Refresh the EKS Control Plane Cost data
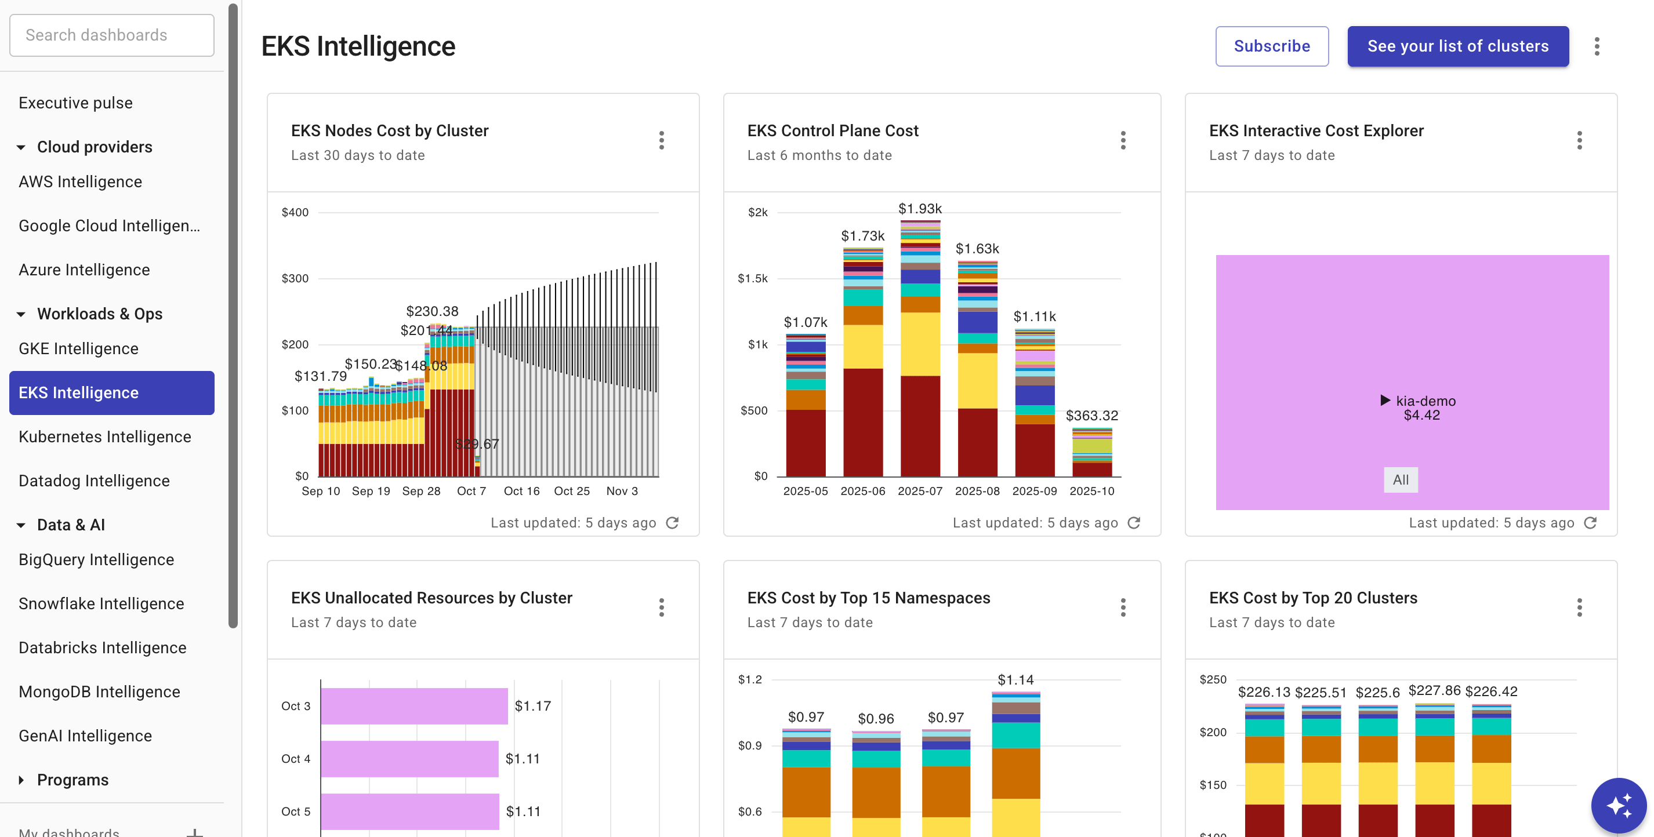This screenshot has height=837, width=1654. (1134, 522)
